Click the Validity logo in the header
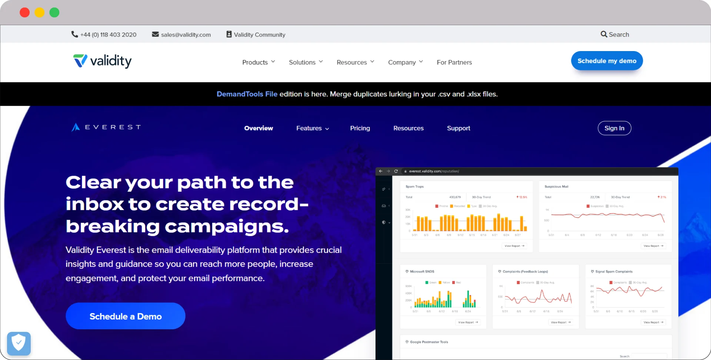This screenshot has width=711, height=360. click(102, 61)
